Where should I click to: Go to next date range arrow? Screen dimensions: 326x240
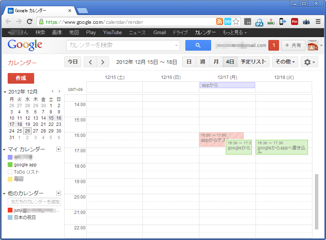103,62
